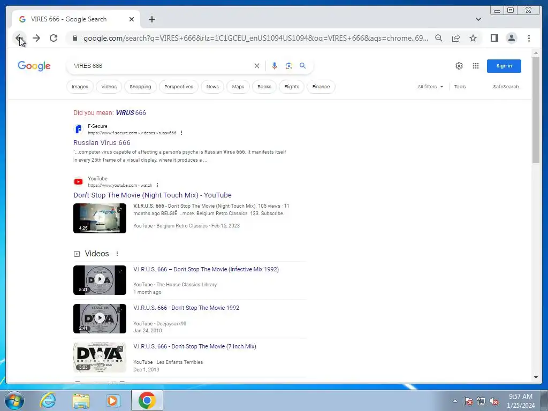Viewport: 548px width, 411px height.
Task: Open SafeSearch settings
Action: [506, 87]
